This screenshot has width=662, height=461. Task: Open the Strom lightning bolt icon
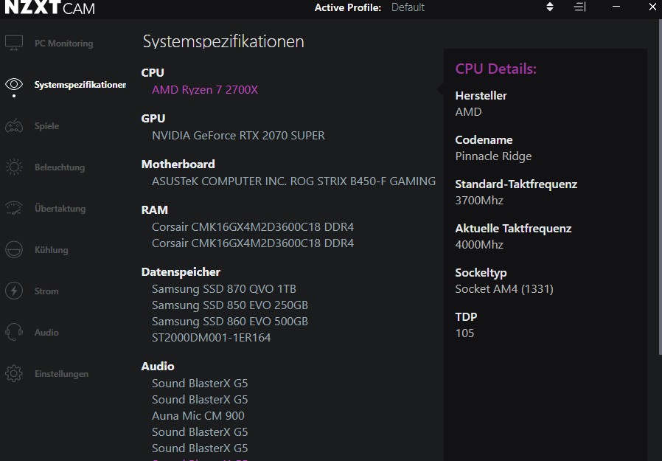tap(14, 291)
